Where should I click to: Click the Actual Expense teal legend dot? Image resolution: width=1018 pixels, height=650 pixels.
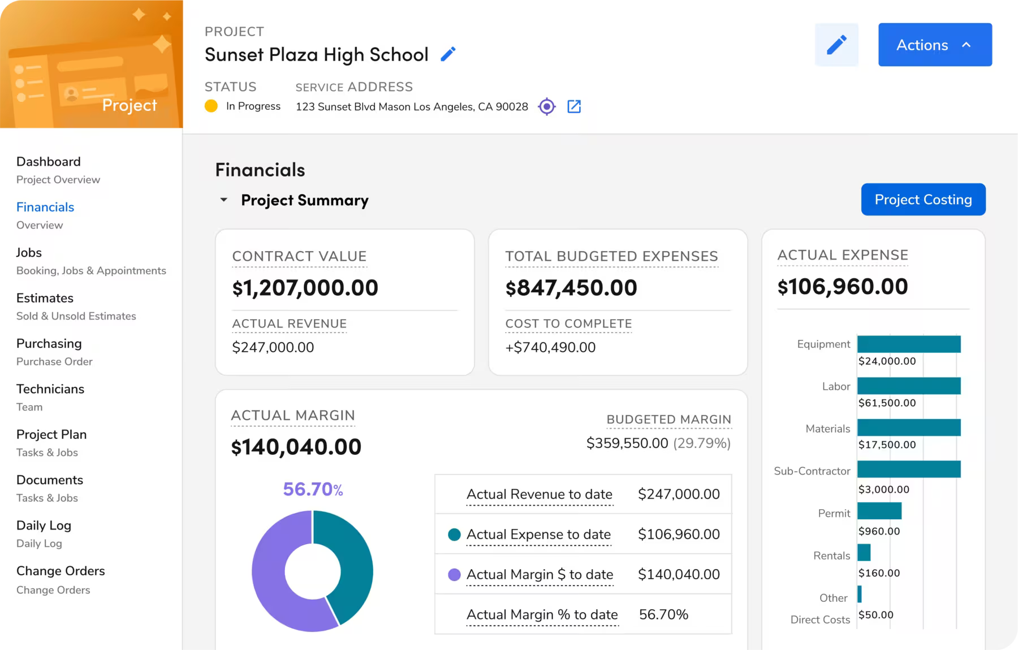[454, 535]
